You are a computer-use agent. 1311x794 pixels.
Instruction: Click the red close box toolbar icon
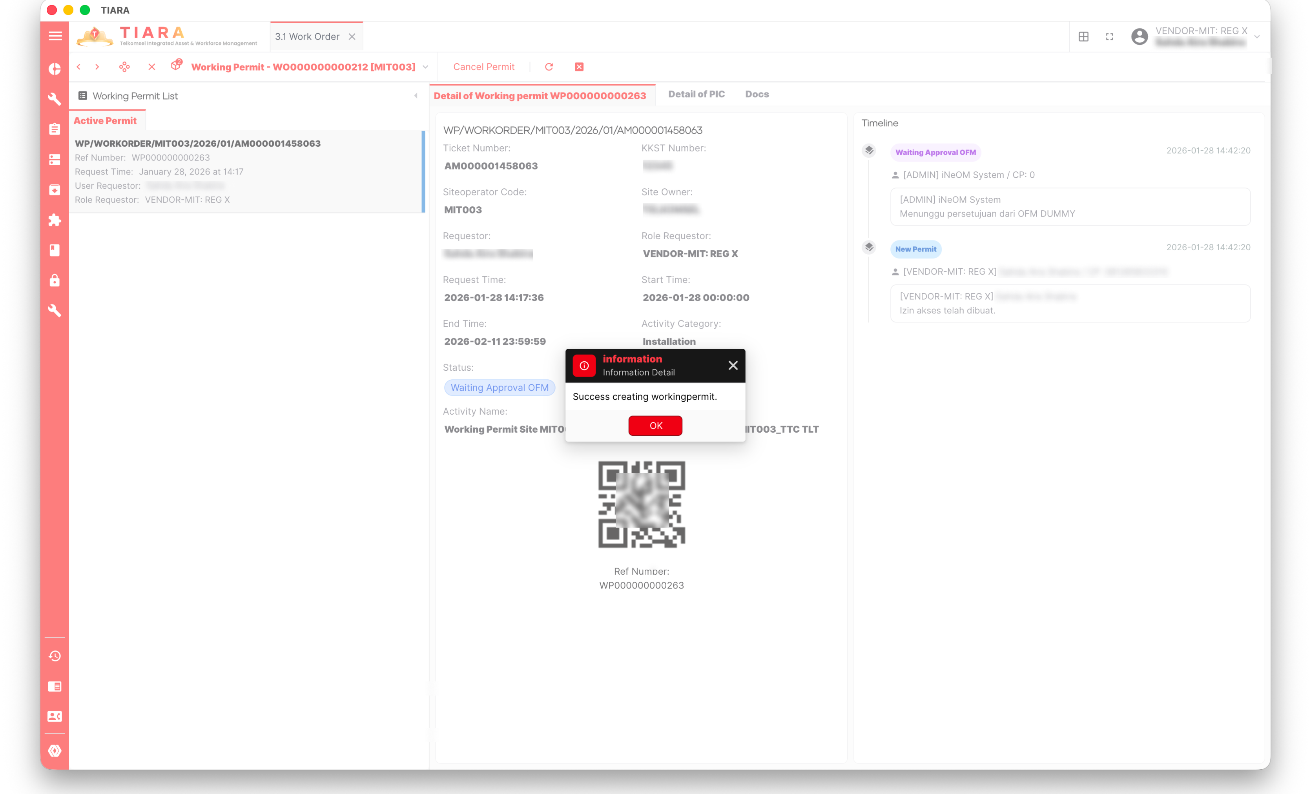click(579, 67)
